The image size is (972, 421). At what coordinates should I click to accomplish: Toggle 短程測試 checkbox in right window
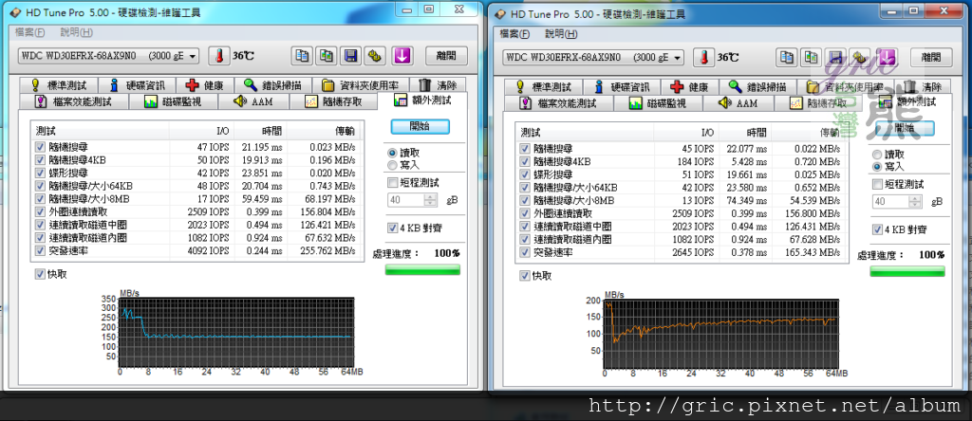pyautogui.click(x=877, y=184)
